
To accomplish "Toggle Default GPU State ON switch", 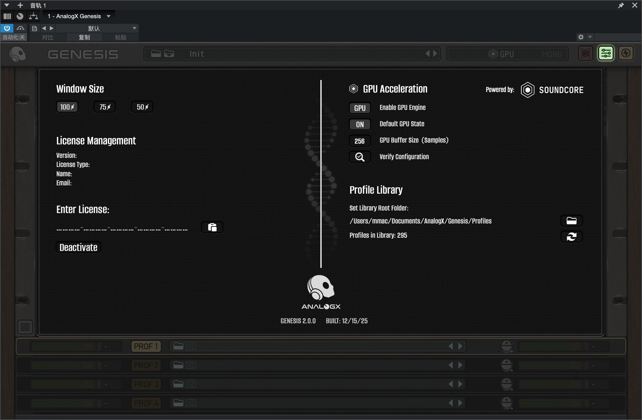I will pos(360,124).
